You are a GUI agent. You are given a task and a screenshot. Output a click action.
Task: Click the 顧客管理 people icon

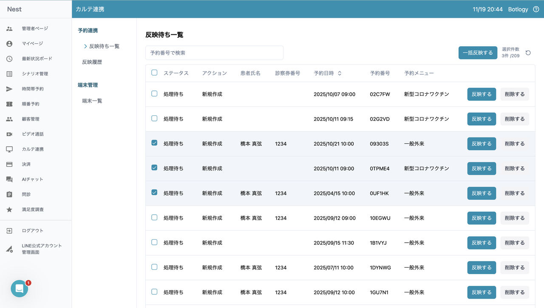[9, 119]
